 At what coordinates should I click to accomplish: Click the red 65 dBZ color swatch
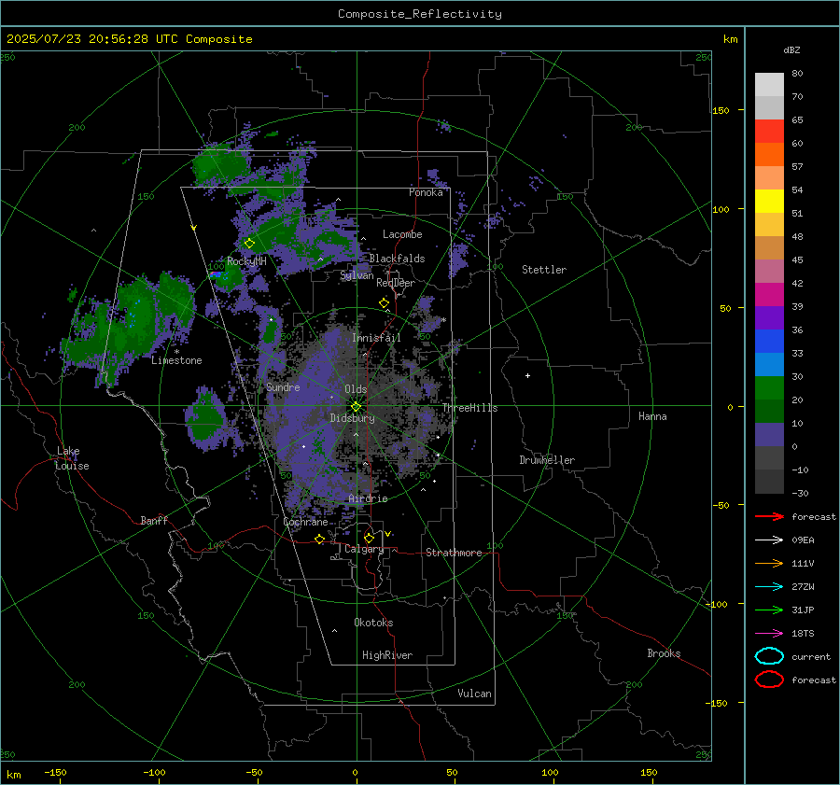pyautogui.click(x=769, y=131)
